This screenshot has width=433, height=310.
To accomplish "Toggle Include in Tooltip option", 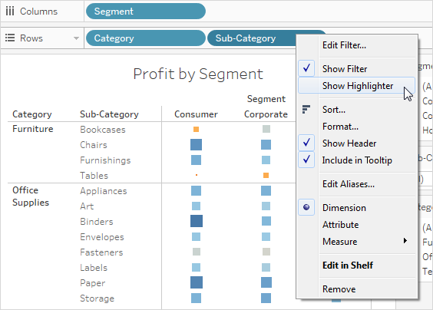I will pyautogui.click(x=357, y=160).
